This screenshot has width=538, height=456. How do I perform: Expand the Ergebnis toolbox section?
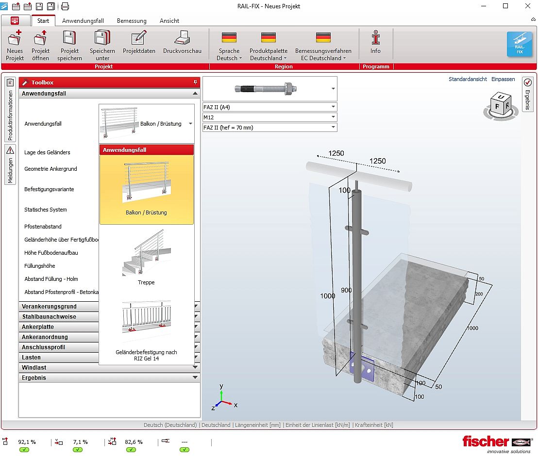click(109, 378)
